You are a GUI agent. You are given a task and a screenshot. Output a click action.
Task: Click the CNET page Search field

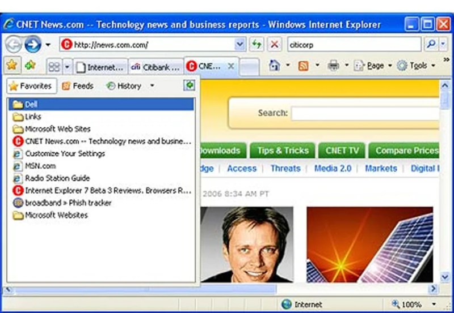pyautogui.click(x=365, y=113)
